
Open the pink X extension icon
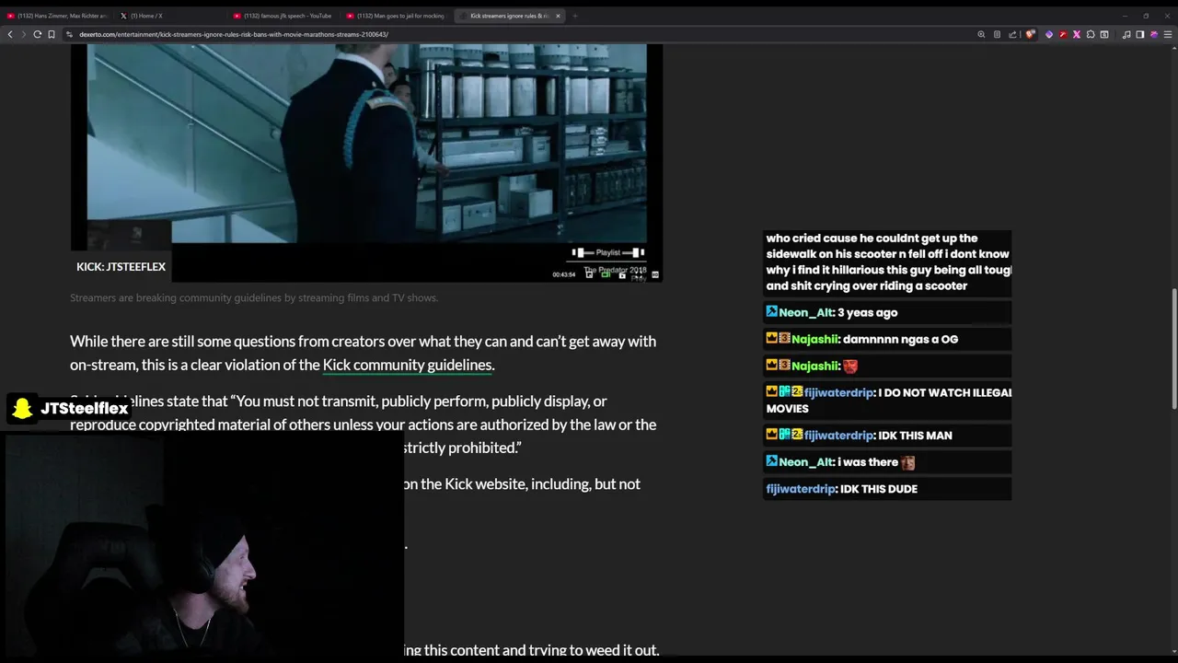1077,34
